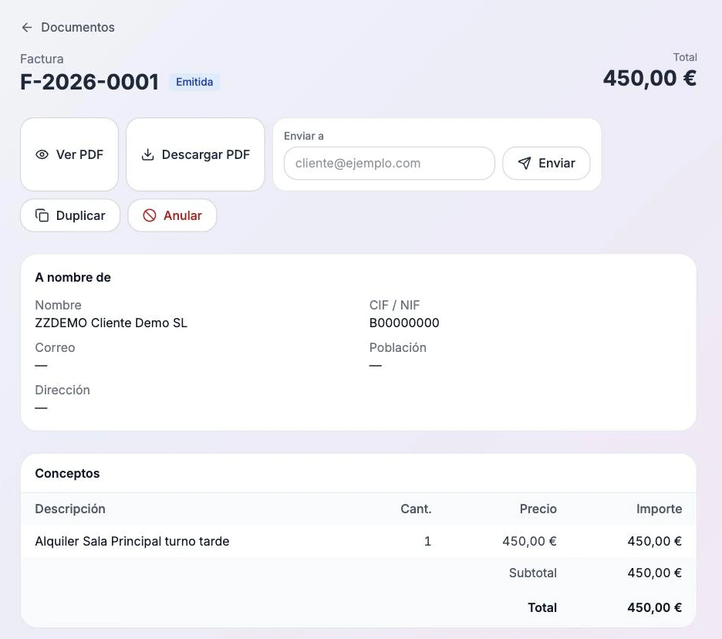This screenshot has width=722, height=639.
Task: Click the Precio column header
Action: [x=538, y=509]
